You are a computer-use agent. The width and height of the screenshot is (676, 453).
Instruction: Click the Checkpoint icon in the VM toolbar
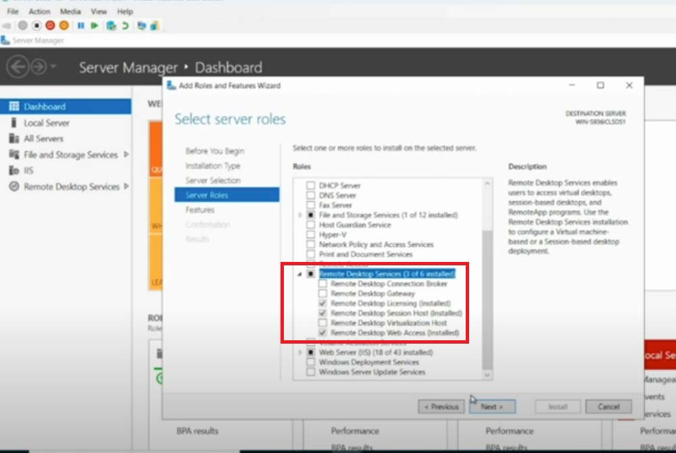point(110,26)
